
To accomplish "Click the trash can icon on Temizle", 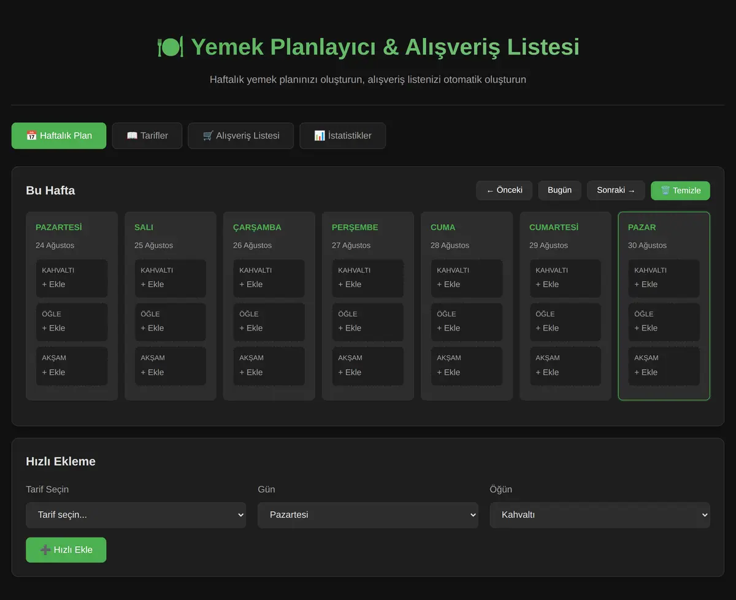I will coord(665,190).
